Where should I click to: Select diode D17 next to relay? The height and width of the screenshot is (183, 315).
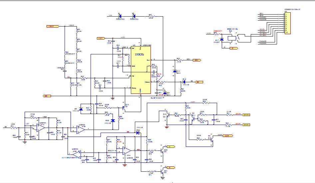click(221, 39)
